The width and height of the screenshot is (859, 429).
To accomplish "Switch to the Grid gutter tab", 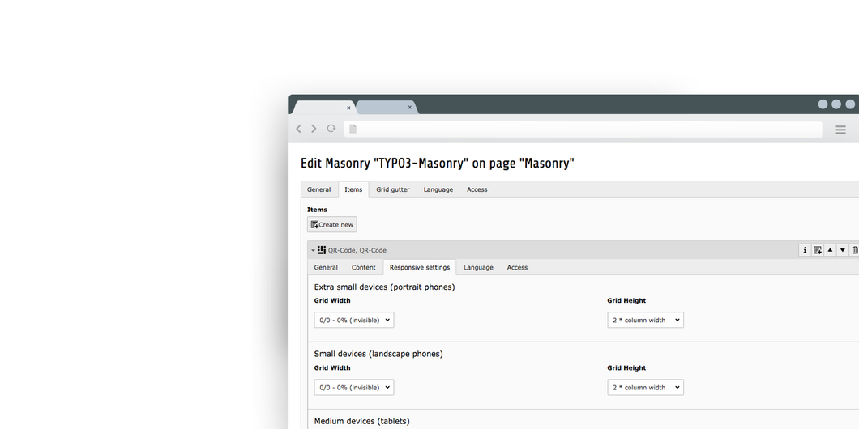I will (x=392, y=189).
